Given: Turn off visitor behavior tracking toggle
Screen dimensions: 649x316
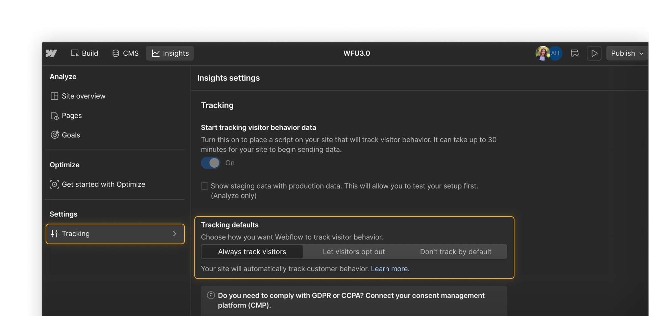Looking at the screenshot, I should point(210,163).
